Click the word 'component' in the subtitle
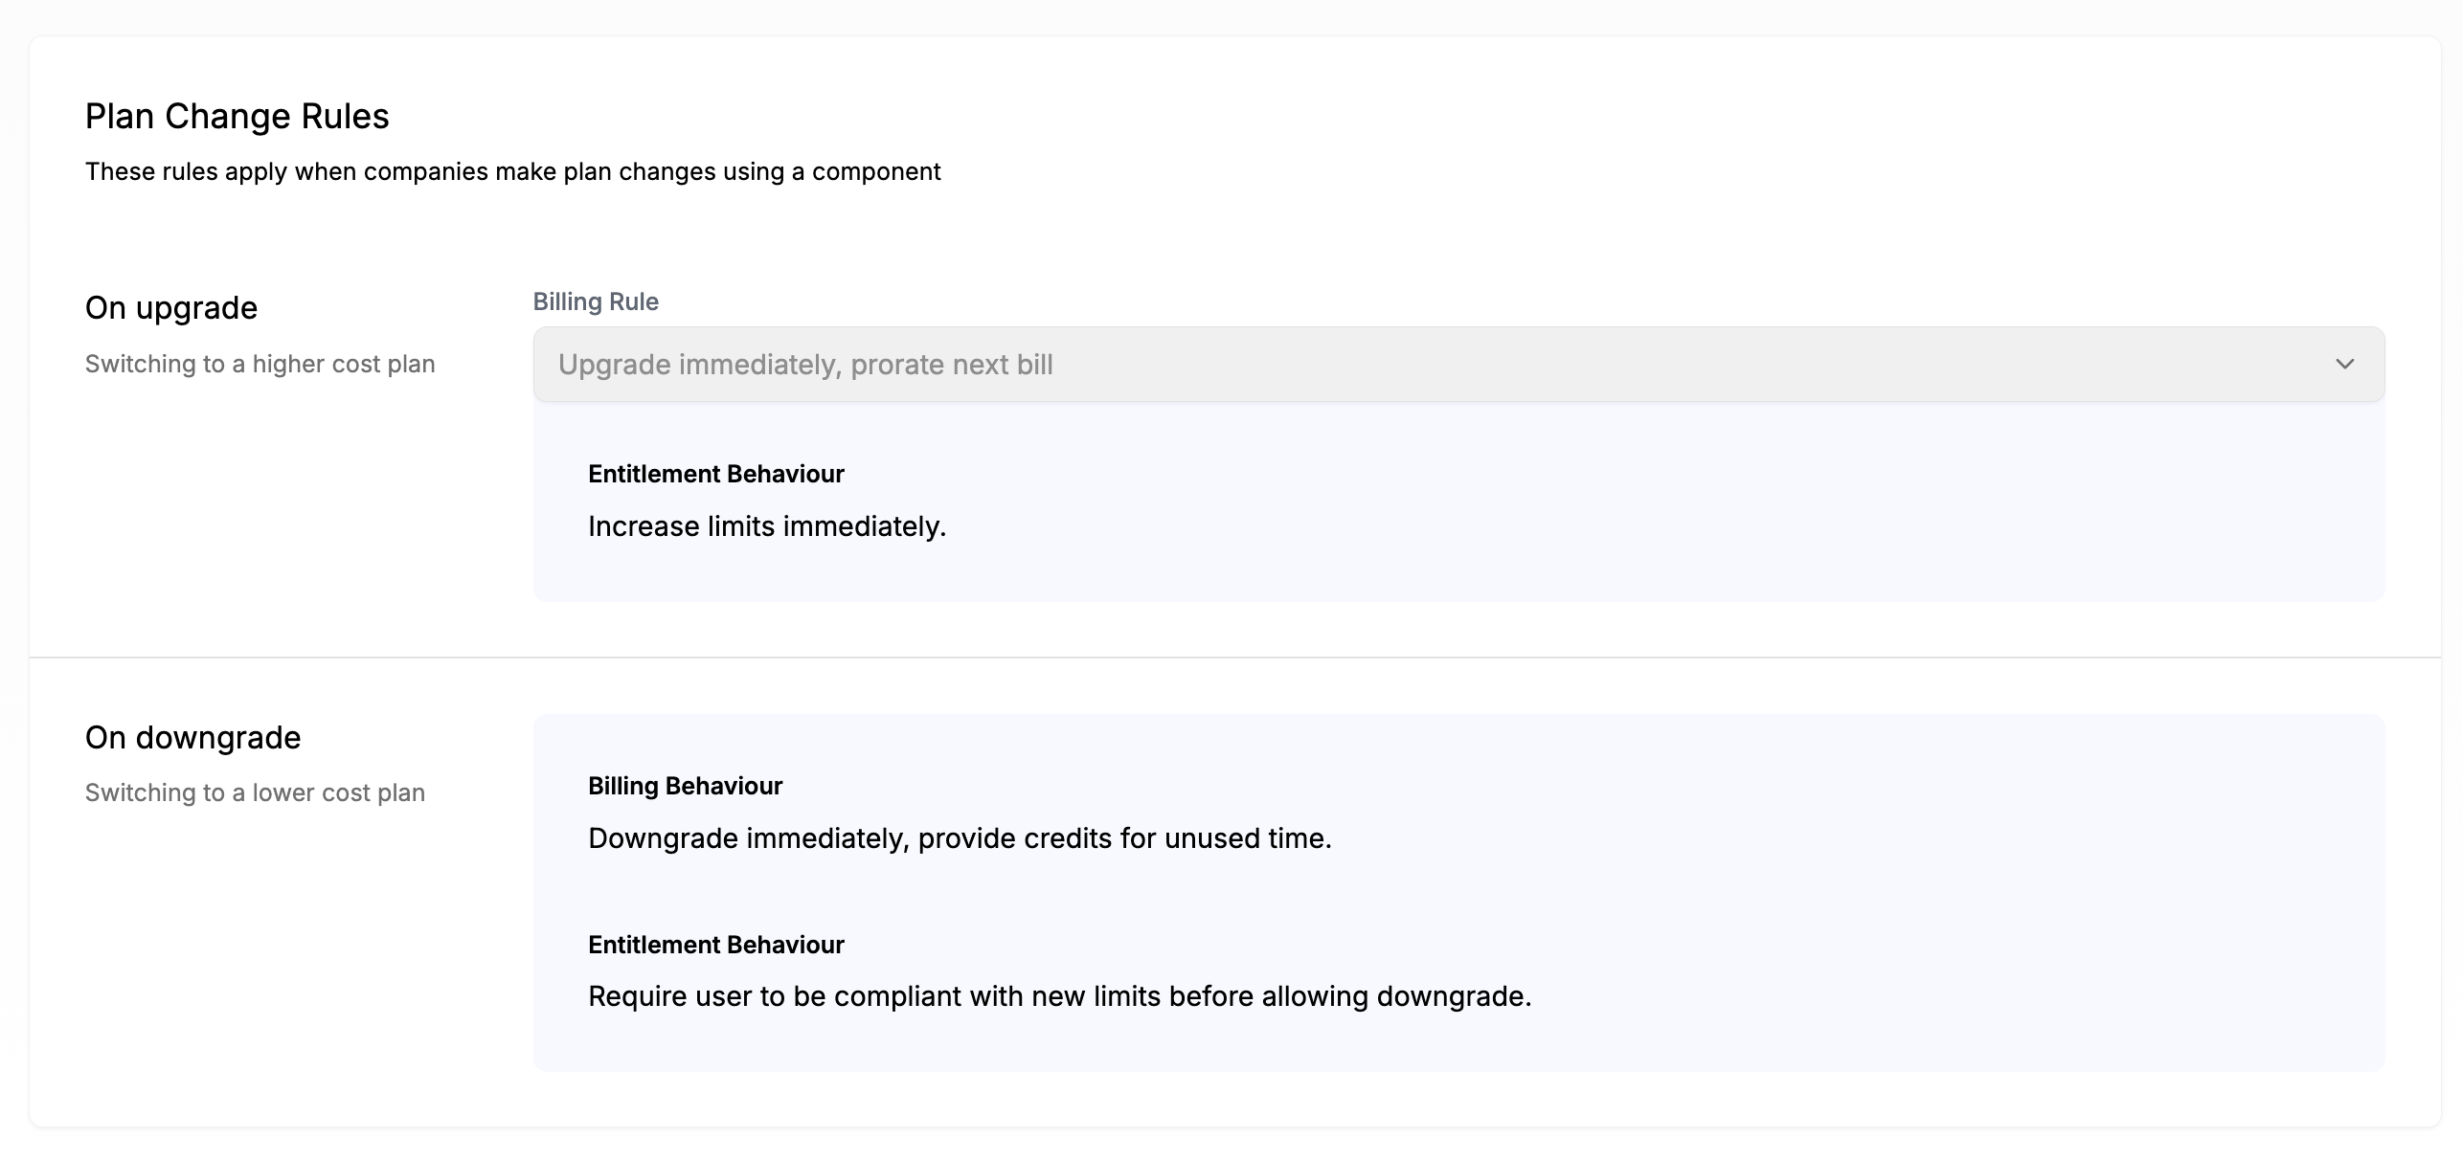This screenshot has height=1160, width=2463. 875,171
